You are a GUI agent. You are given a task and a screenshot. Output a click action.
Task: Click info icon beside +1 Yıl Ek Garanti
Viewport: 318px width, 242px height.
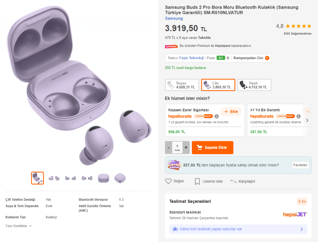tap(298, 116)
